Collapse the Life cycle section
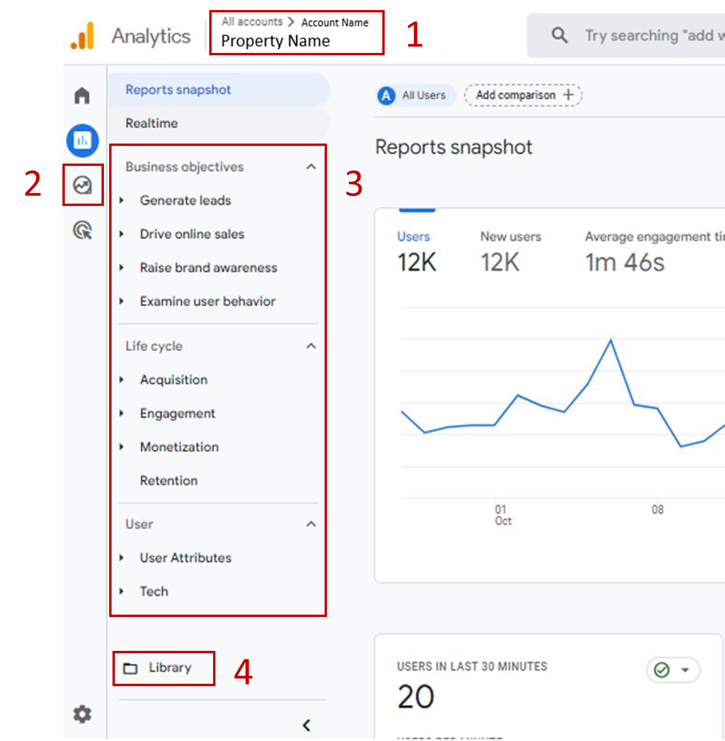The image size is (725, 741). click(311, 346)
